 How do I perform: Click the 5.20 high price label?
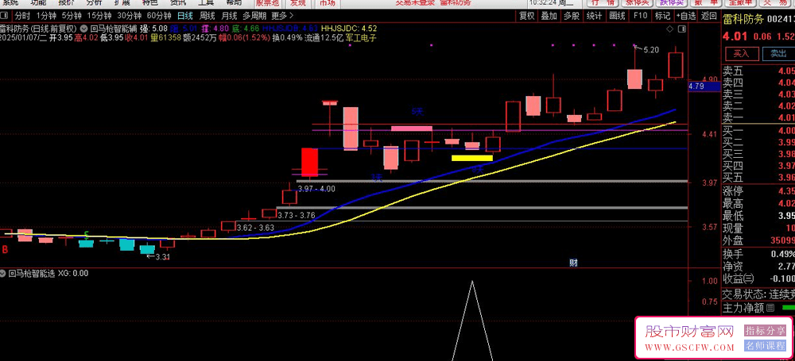click(x=651, y=50)
